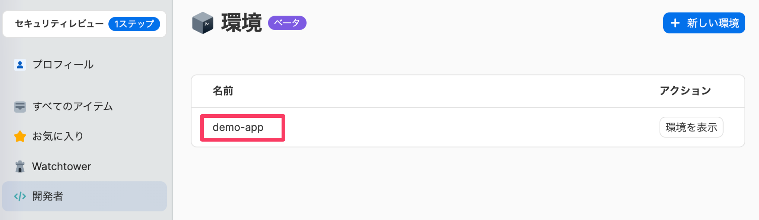The image size is (759, 220).
Task: Click the 開発者 code brackets icon
Action: 20,196
